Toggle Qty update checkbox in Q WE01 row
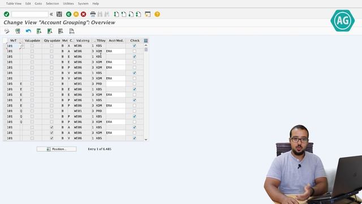 (x=51, y=111)
